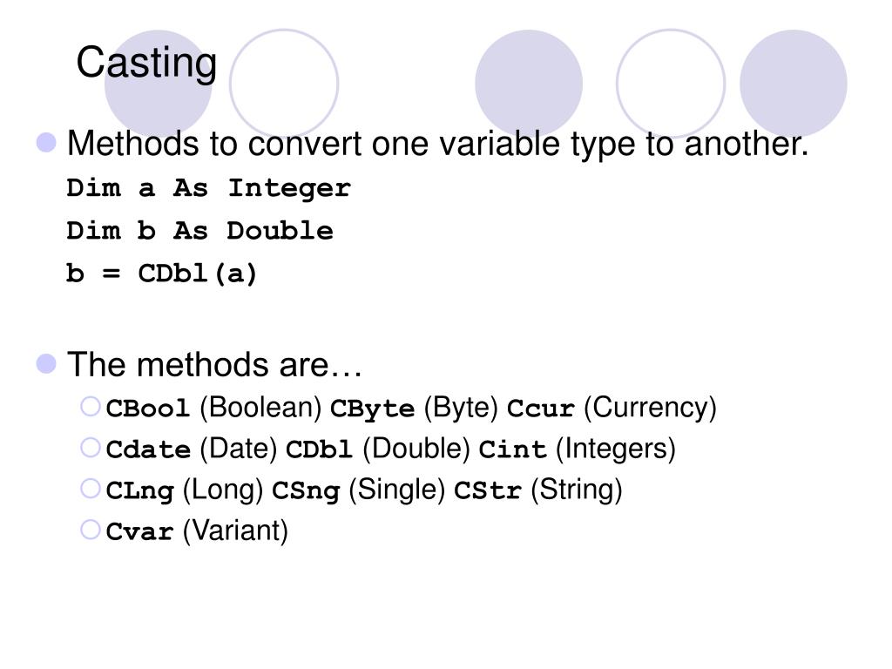The height and width of the screenshot is (669, 892).
Task: Click the hollow circle right of the title
Action: coord(284,83)
